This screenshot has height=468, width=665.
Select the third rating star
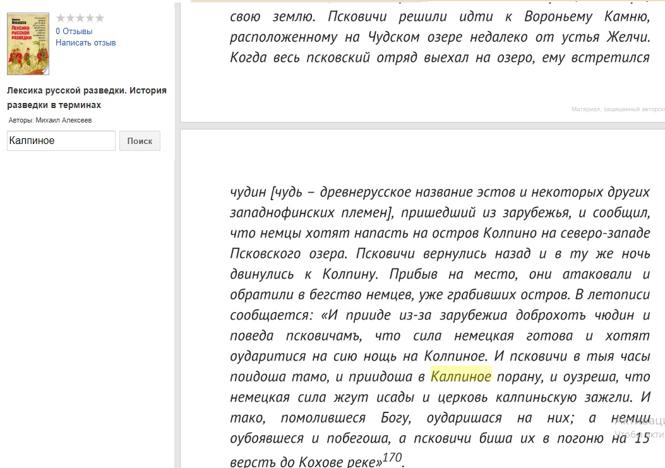click(x=80, y=18)
